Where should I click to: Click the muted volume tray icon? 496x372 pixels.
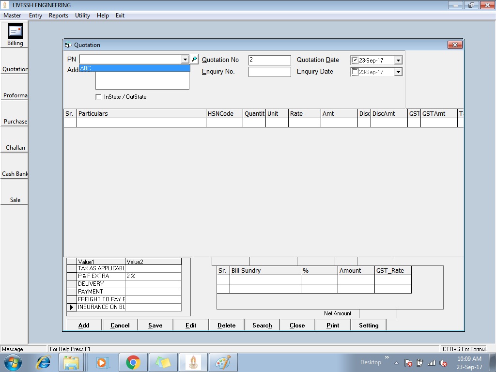pyautogui.click(x=443, y=363)
